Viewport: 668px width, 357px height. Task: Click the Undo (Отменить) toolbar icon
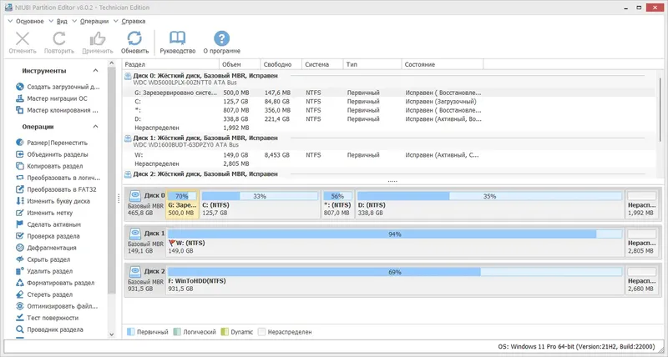[x=23, y=38]
